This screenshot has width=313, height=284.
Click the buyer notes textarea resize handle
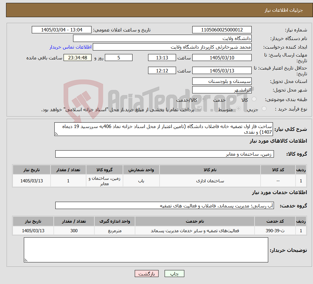(x=26, y=260)
